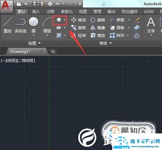The image size is (162, 150).
Task: Select the polygon tool icon
Action: [x=59, y=20]
